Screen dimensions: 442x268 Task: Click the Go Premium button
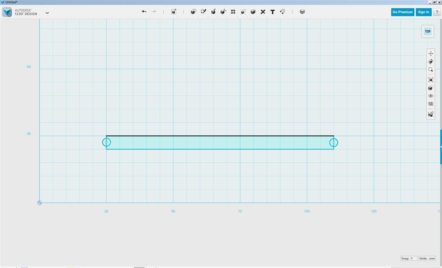403,12
